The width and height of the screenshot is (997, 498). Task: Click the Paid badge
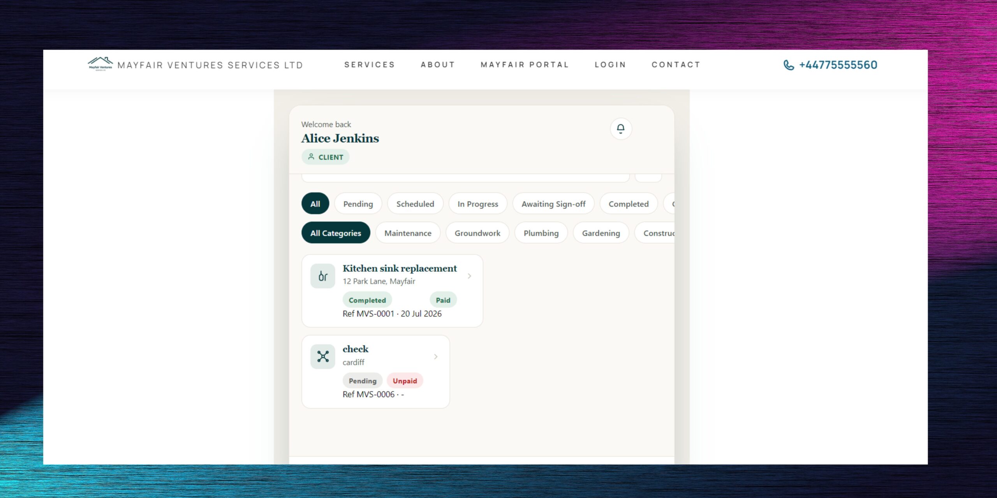point(443,300)
